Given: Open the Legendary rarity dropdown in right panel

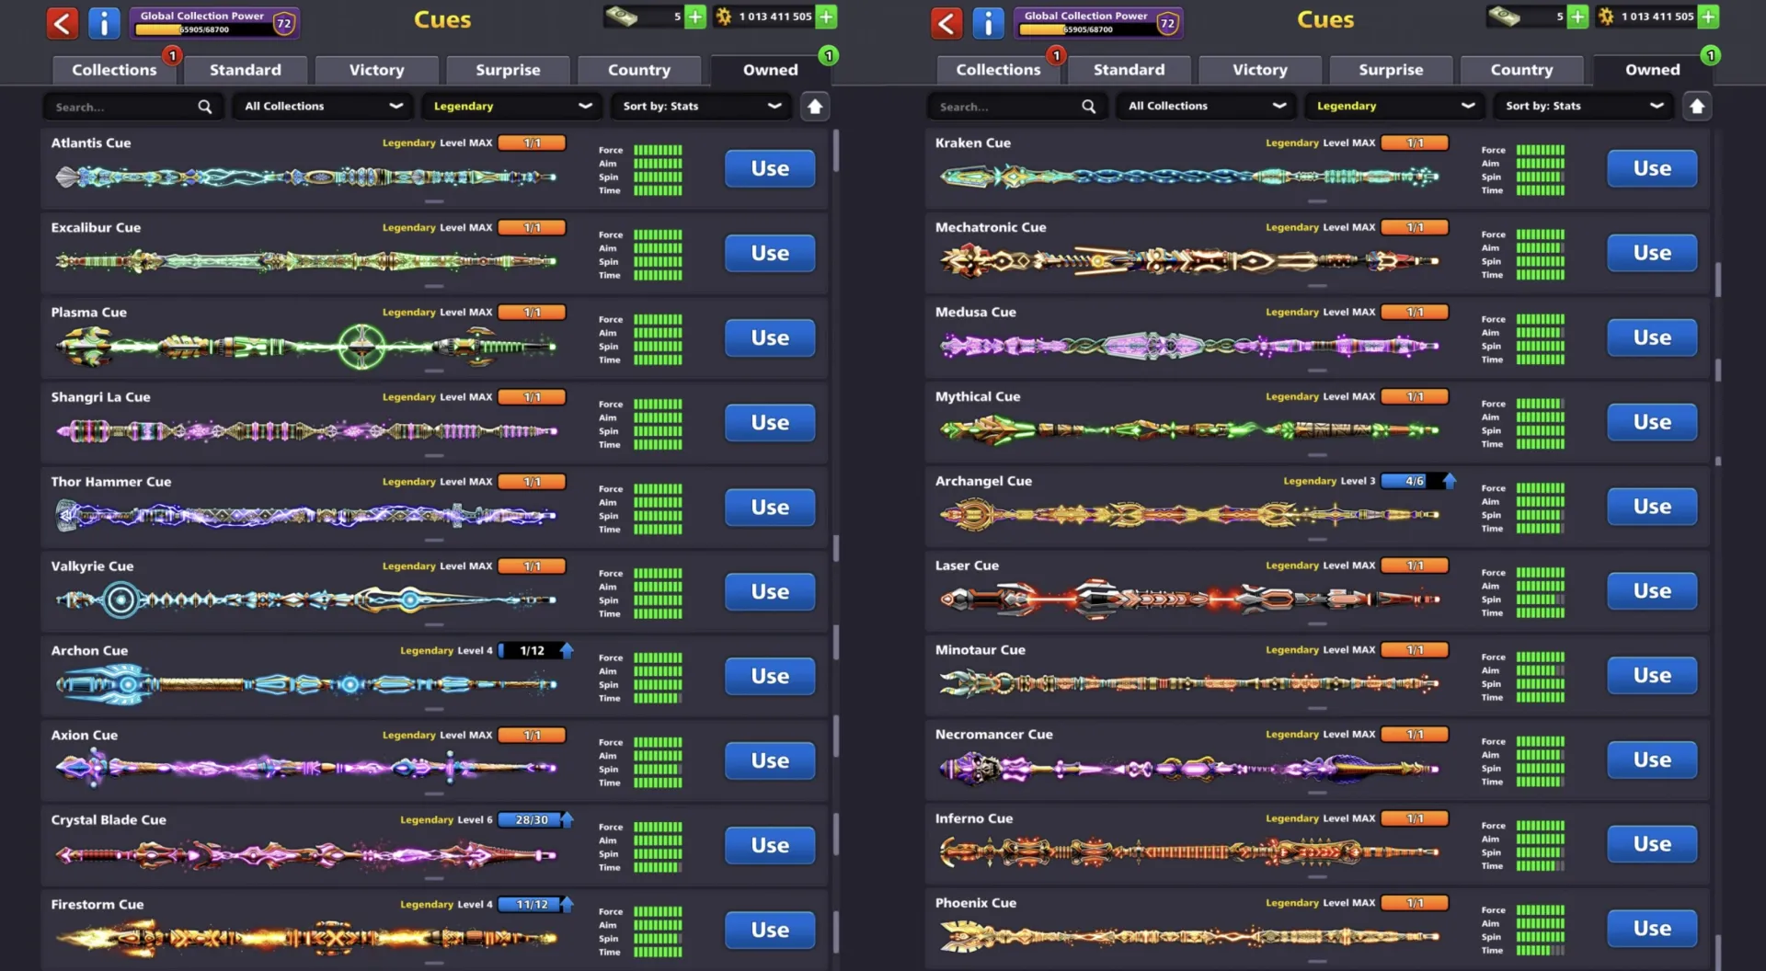Looking at the screenshot, I should 1394,107.
